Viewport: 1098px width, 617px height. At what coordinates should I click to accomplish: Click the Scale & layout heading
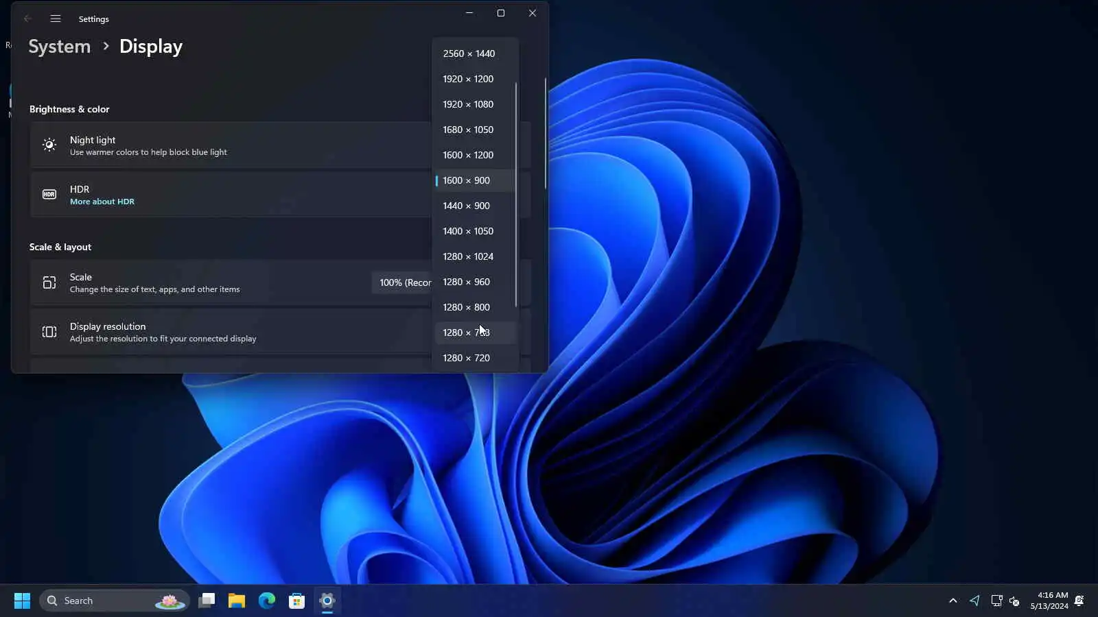60,247
